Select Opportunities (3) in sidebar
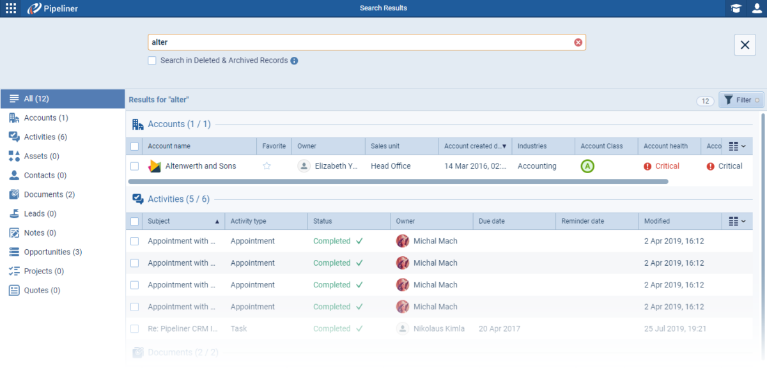Viewport: 767px width, 368px height. pos(52,252)
